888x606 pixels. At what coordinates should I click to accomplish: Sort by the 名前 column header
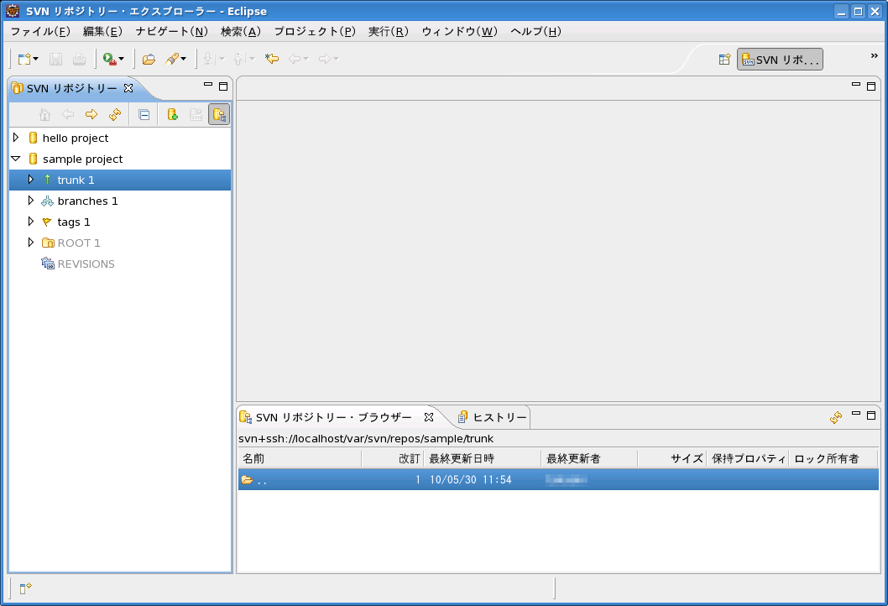(300, 458)
